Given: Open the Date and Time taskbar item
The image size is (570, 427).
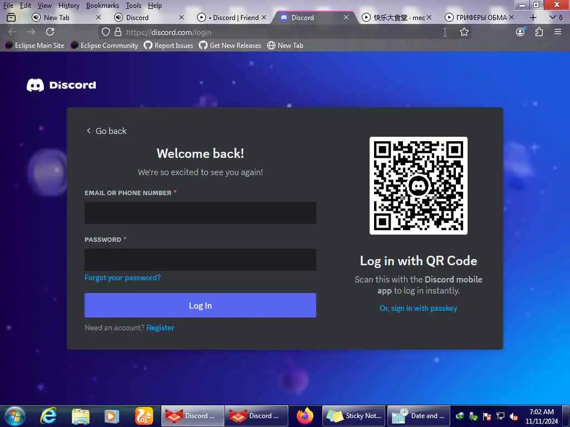Looking at the screenshot, I should 419,416.
